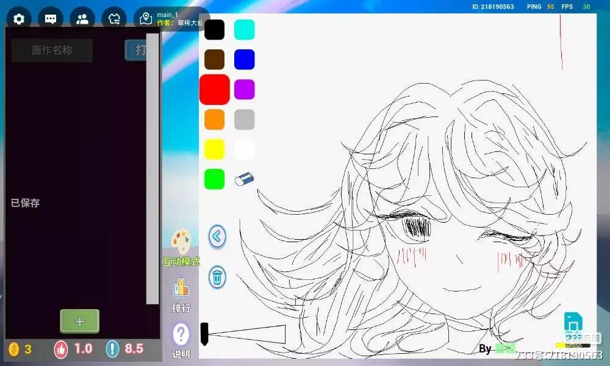Select the cyan color swatch

[x=245, y=29]
